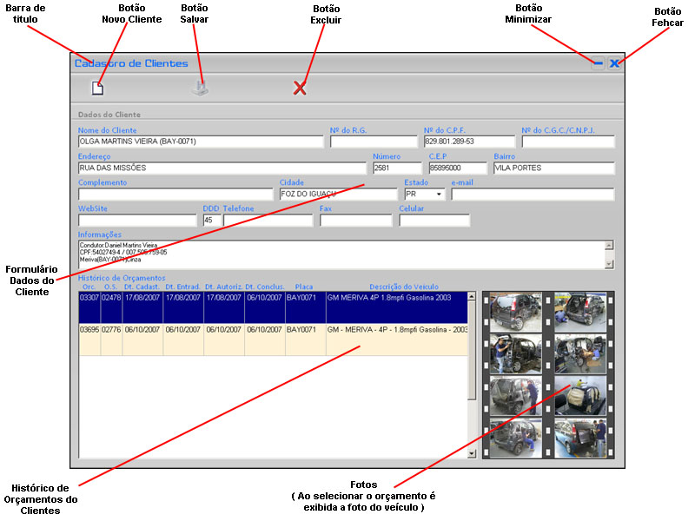Image resolution: width=695 pixels, height=521 pixels.
Task: Click the Complemento field
Action: 175,194
